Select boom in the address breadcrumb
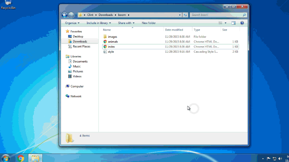 [122, 15]
